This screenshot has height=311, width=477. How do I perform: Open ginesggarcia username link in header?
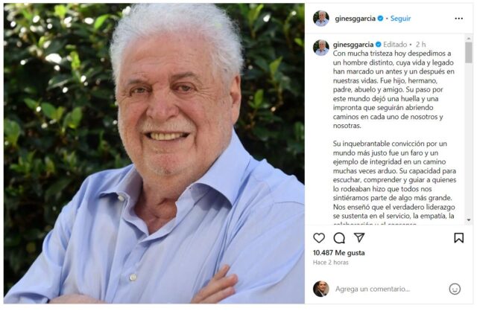point(355,19)
